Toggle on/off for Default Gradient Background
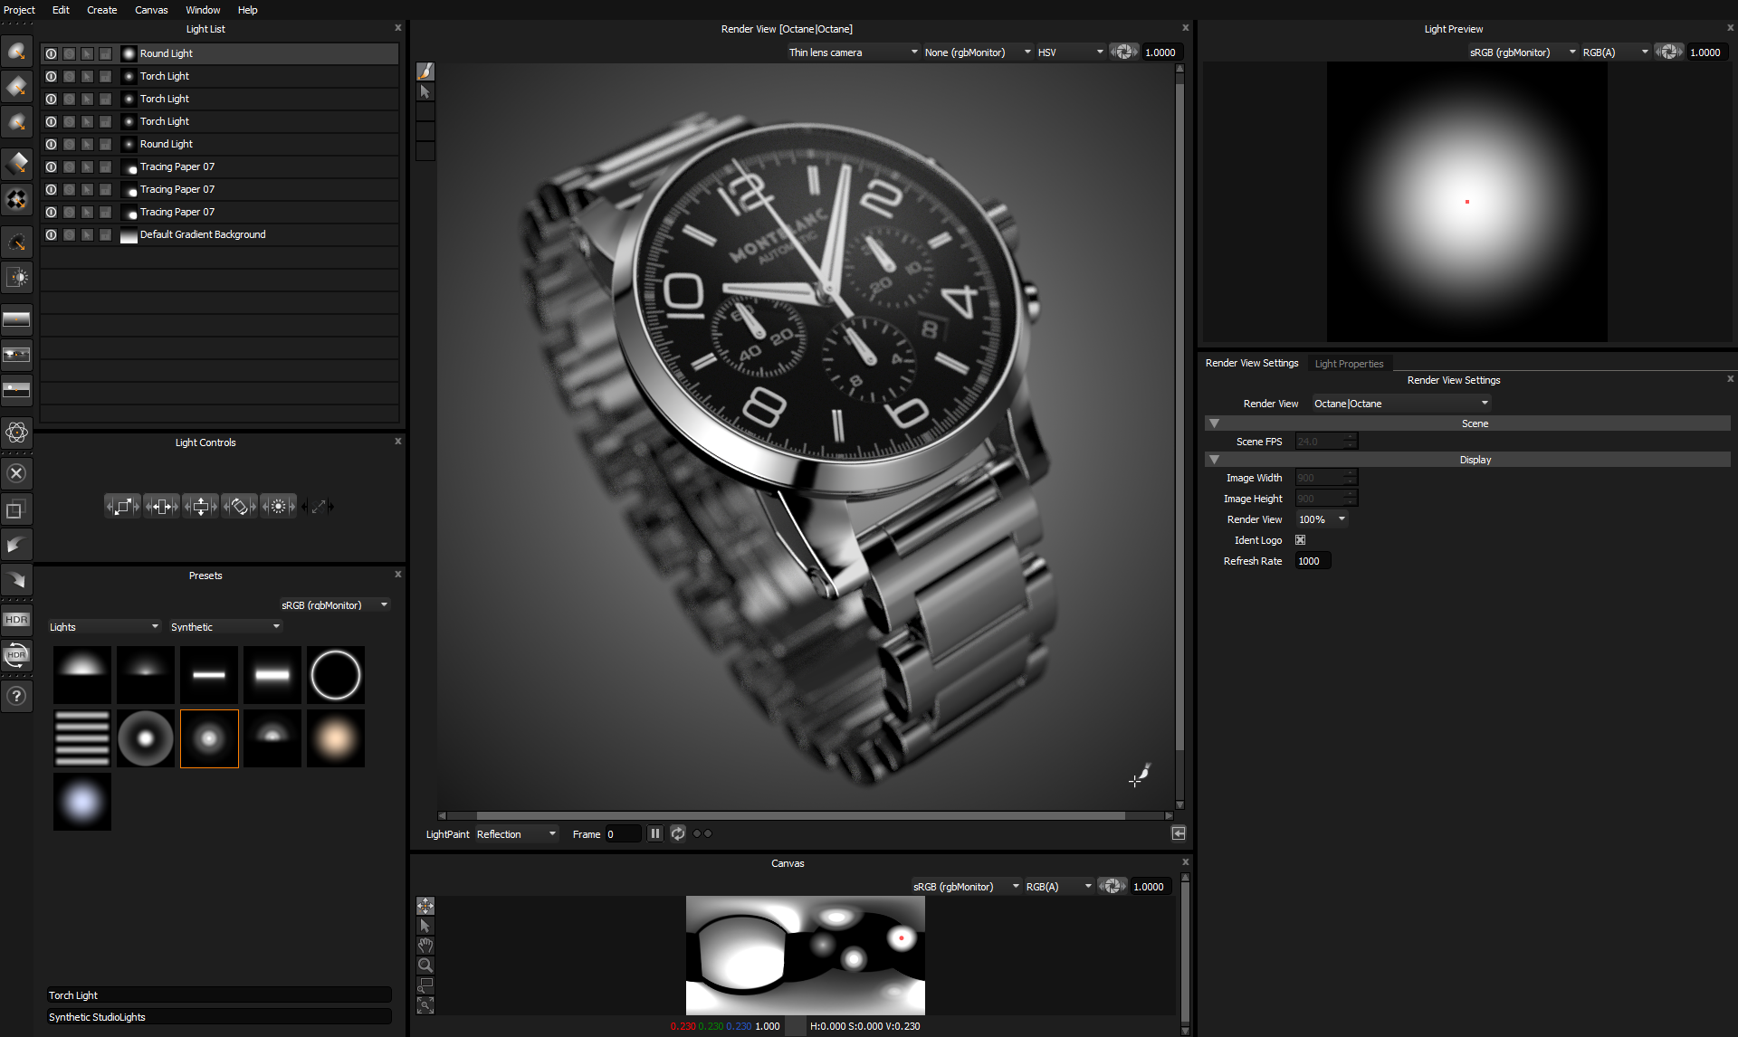The image size is (1738, 1037). 52,234
